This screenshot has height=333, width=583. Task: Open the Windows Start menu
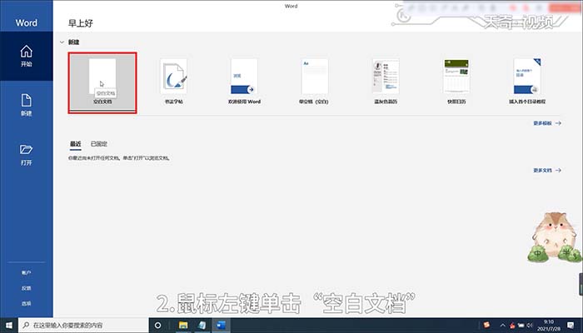[9, 326]
